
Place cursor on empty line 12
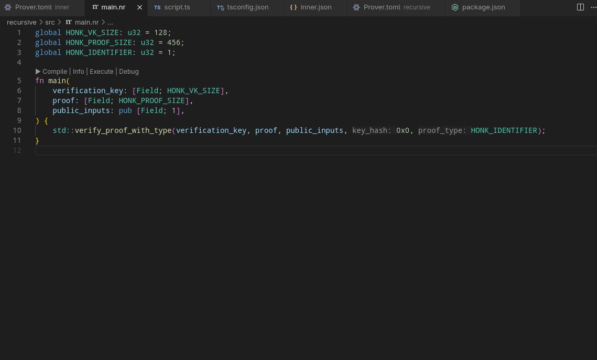tap(316, 151)
